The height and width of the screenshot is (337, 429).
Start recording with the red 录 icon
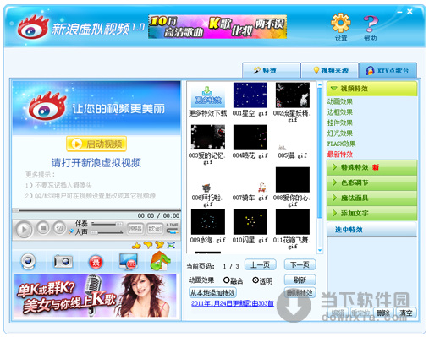[96, 262]
